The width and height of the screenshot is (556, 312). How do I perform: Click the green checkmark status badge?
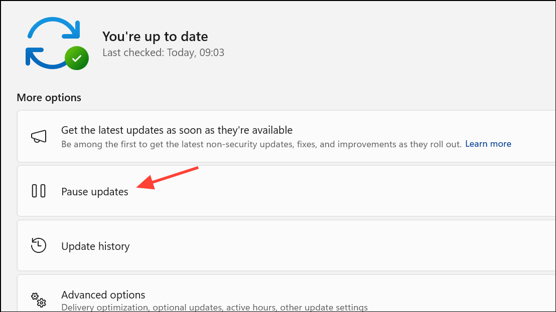[x=77, y=58]
